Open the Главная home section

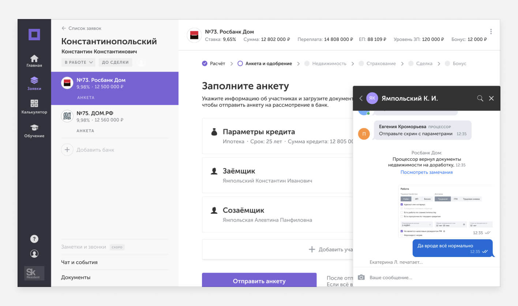point(34,61)
